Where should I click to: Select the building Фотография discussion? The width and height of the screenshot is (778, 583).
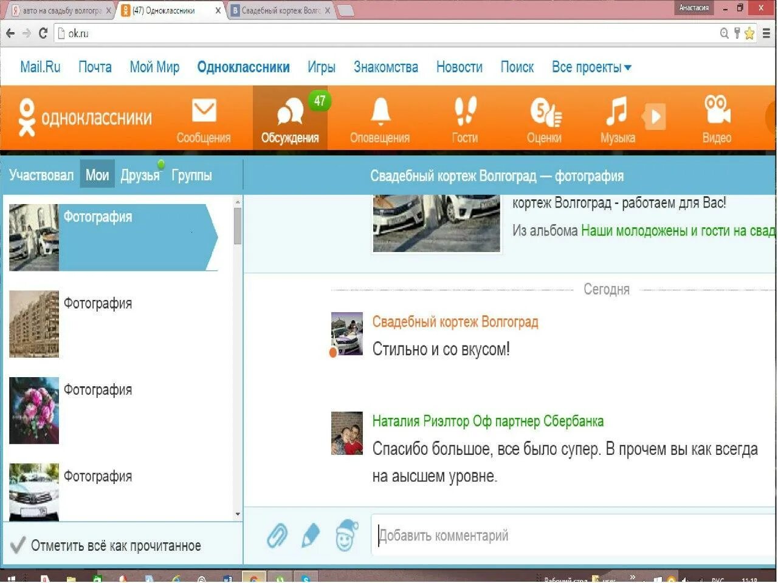(x=113, y=324)
